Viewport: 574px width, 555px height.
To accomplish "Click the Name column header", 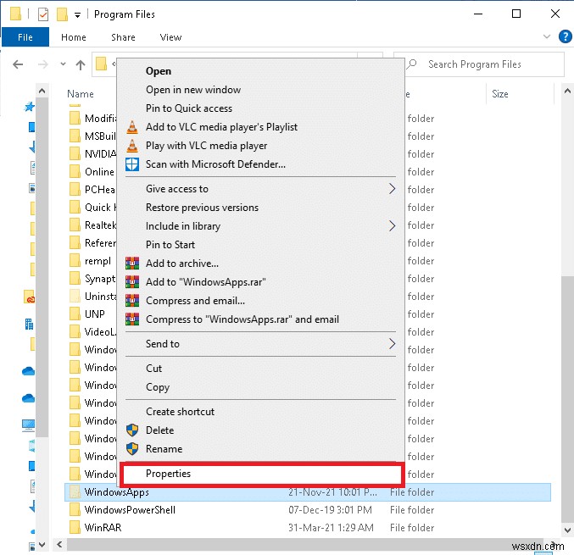I will (x=81, y=94).
